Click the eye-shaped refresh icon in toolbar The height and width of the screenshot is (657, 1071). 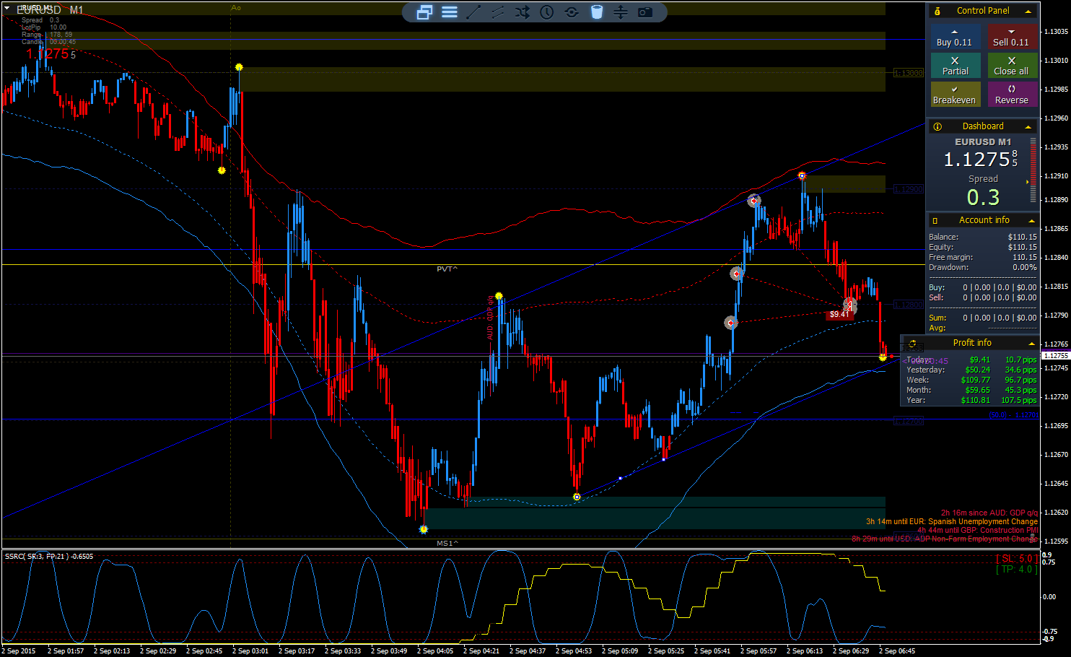coord(572,12)
